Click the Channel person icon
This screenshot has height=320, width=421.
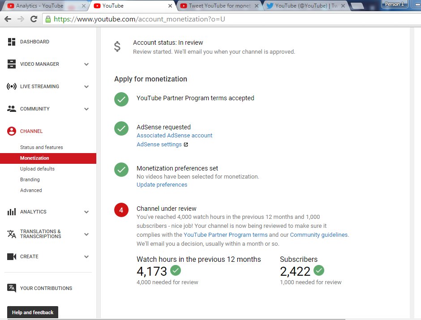pyautogui.click(x=12, y=131)
